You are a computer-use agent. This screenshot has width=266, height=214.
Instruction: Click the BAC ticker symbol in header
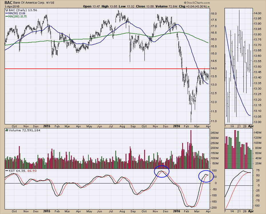[x=8, y=3]
